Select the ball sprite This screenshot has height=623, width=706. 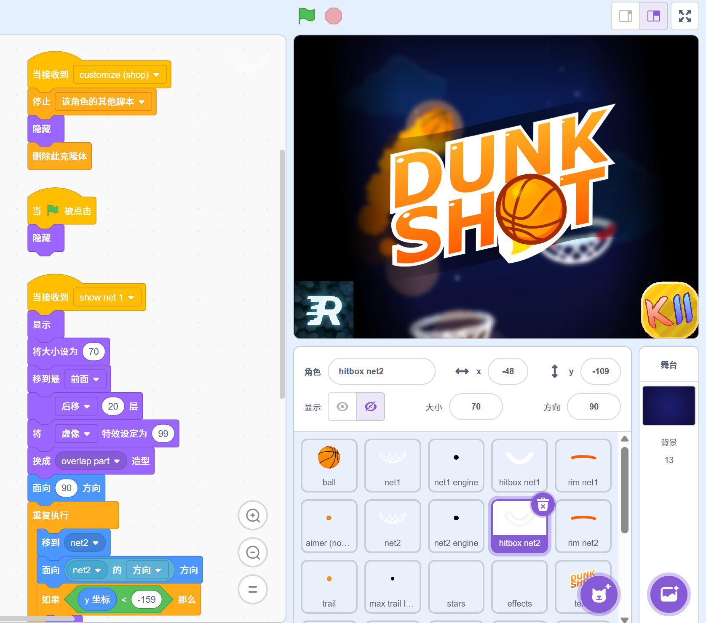tap(329, 465)
